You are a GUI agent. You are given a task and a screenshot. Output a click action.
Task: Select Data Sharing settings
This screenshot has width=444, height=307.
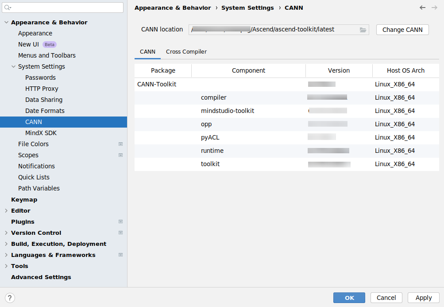44,100
